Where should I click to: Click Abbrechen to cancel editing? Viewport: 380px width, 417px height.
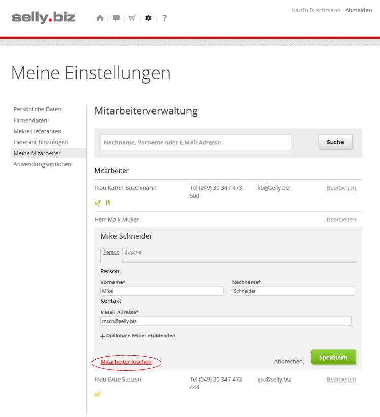[288, 361]
